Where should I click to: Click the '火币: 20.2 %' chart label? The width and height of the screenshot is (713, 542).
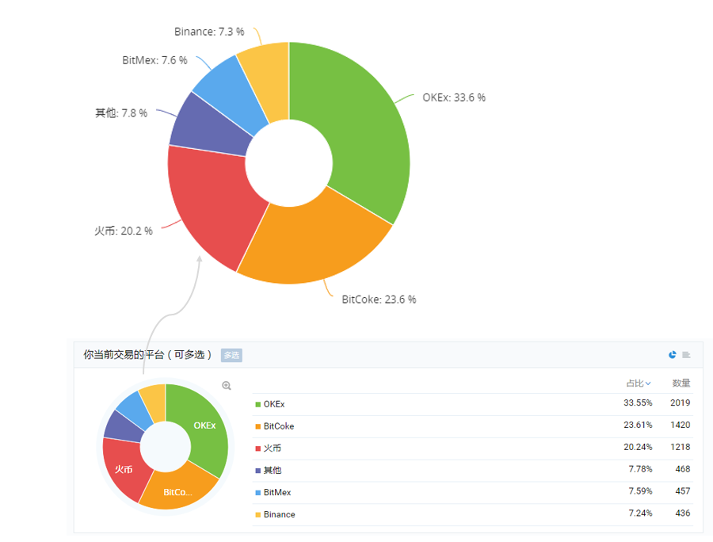click(x=124, y=231)
